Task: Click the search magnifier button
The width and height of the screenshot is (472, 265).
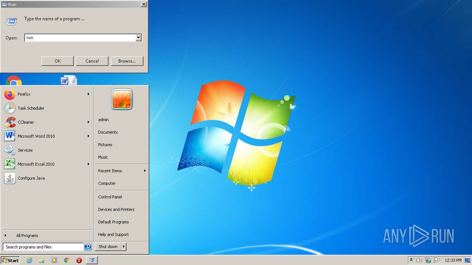Action: pyautogui.click(x=88, y=247)
